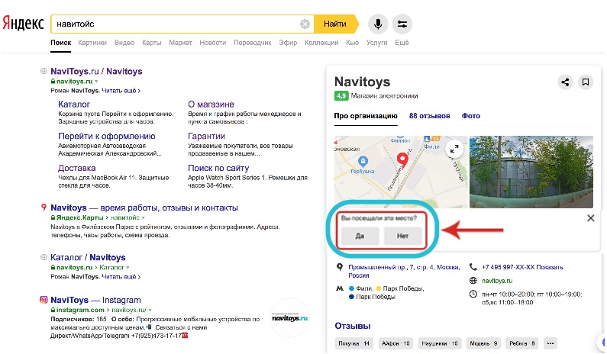This screenshot has width=607, height=354.
Task: Answer 'Да' to visited place question
Action: [x=358, y=236]
